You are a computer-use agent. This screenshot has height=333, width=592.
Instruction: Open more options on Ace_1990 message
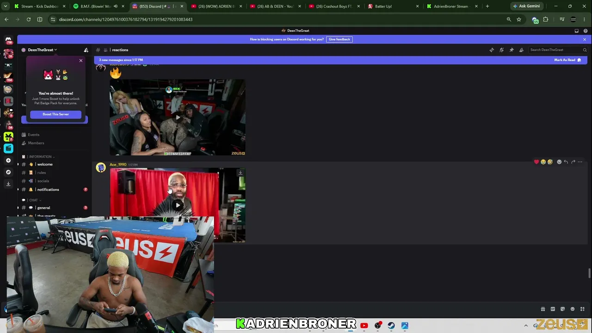580,162
